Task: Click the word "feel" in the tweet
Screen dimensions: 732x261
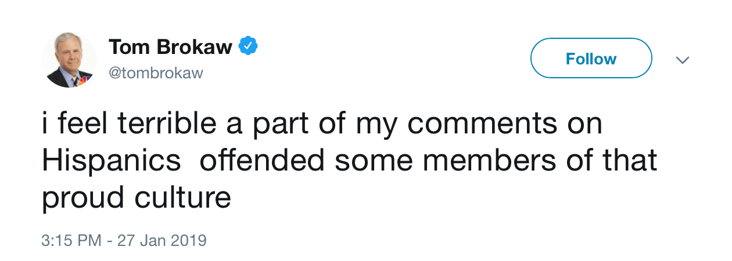Action: click(x=84, y=125)
